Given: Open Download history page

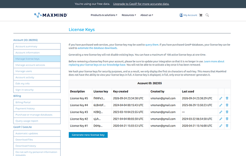Looking at the screenshot, I should (37, 146).
